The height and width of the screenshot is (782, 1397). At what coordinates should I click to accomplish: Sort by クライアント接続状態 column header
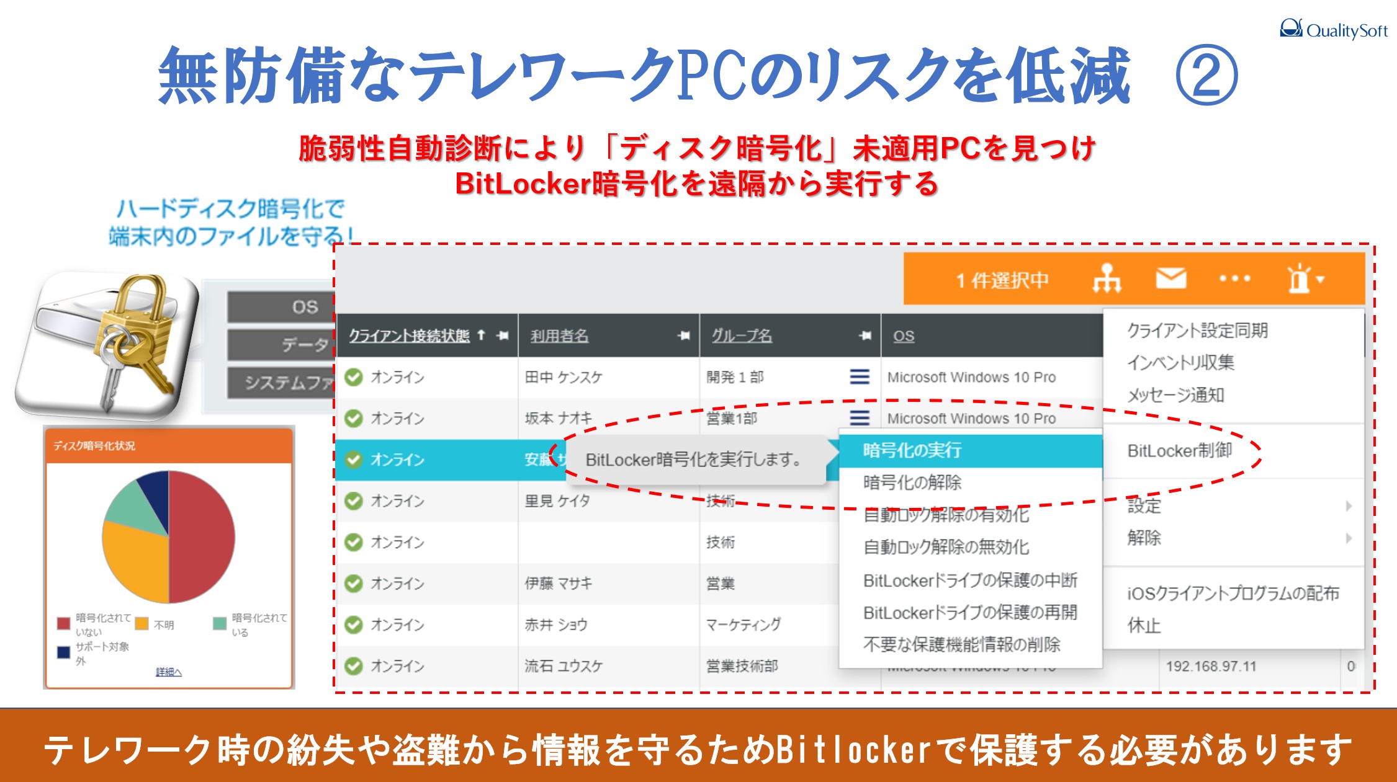tap(409, 335)
